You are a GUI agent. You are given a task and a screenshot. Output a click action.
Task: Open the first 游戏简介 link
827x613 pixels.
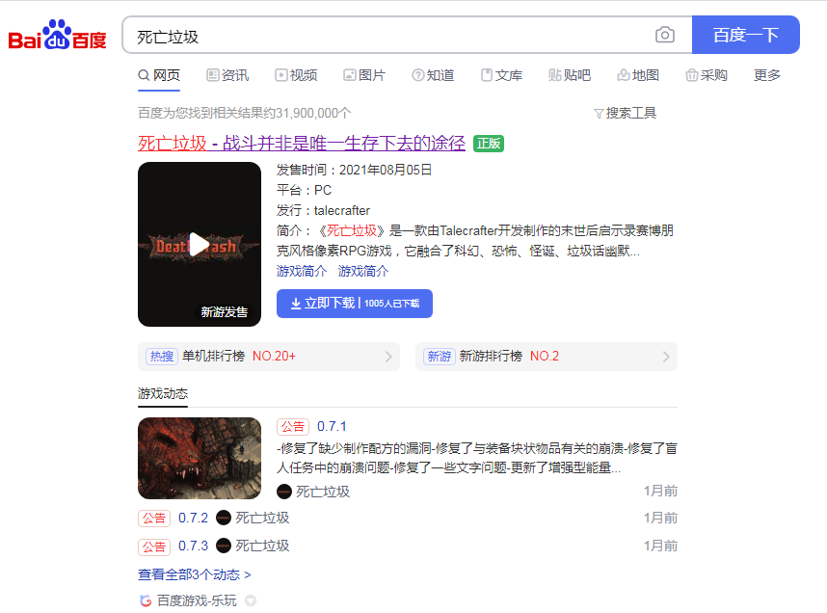[302, 271]
